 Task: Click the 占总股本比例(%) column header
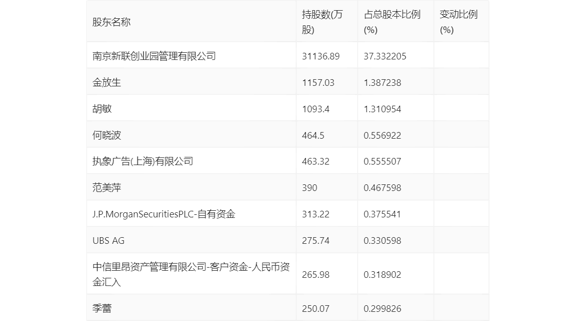click(392, 22)
